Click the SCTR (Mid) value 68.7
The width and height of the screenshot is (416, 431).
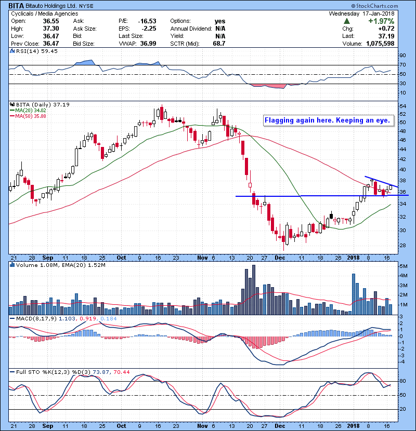[x=219, y=44]
